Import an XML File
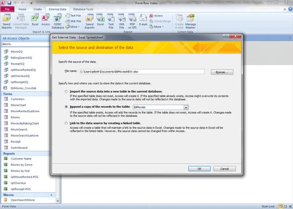293x209 pixels. [x=73, y=21]
